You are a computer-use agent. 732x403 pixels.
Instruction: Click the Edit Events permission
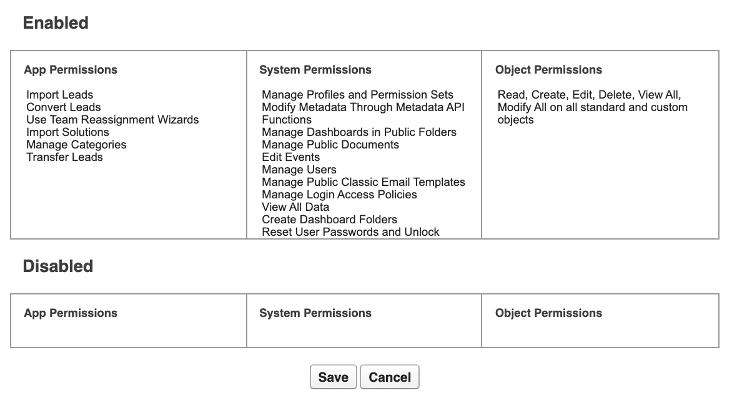(x=290, y=157)
